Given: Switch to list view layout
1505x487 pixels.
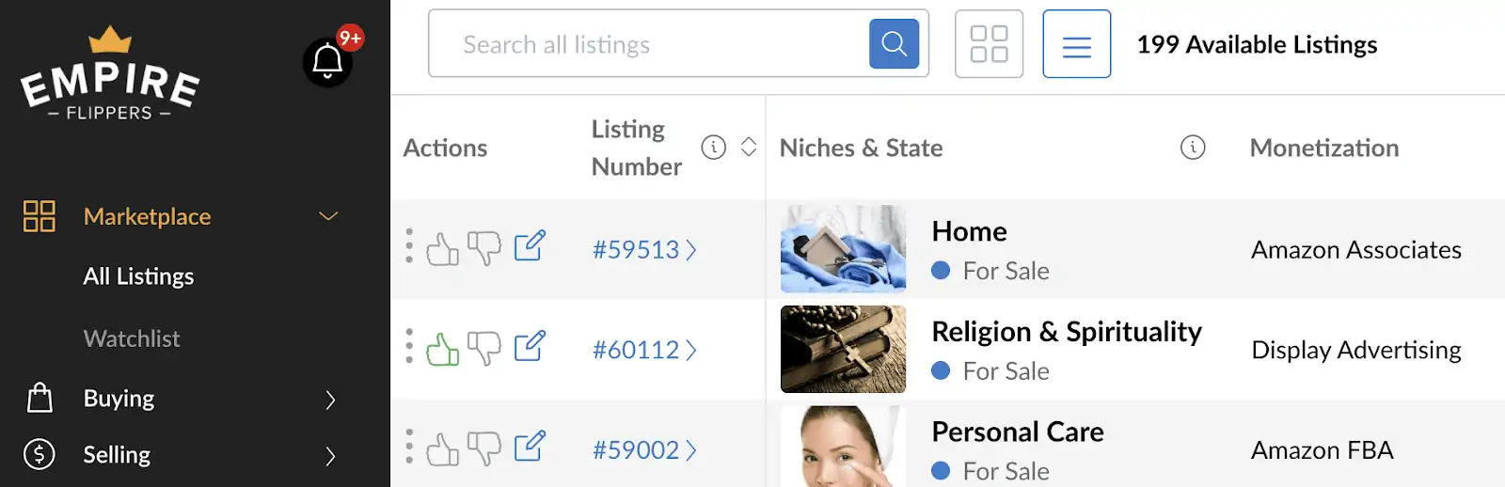Looking at the screenshot, I should tap(1077, 44).
